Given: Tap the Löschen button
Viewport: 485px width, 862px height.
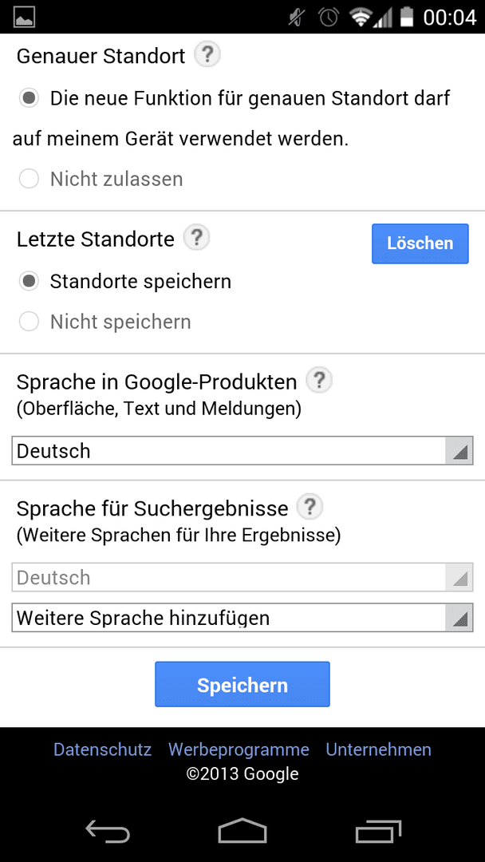Looking at the screenshot, I should tap(420, 243).
